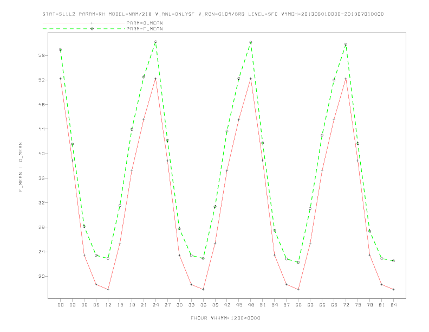Click x-axis tick label 54
Viewport: 429px width, 332px height.
(275, 305)
